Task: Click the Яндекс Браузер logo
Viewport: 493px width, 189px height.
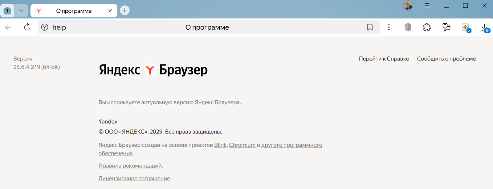Action: point(153,70)
